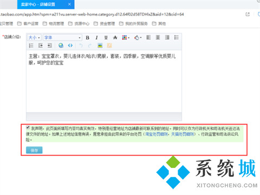Apply italic formatting
Screen dimensions: 260x195
[x=97, y=37]
